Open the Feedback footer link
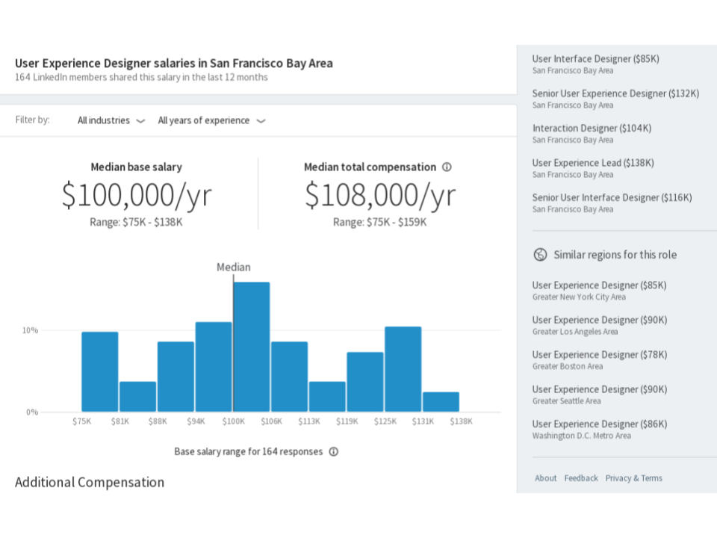 (x=581, y=478)
